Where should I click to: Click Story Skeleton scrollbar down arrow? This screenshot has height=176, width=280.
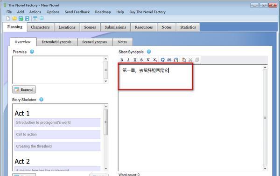pyautogui.click(x=106, y=169)
